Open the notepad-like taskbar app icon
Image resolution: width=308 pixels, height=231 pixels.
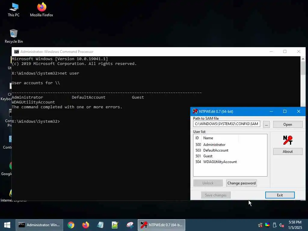tap(100, 225)
